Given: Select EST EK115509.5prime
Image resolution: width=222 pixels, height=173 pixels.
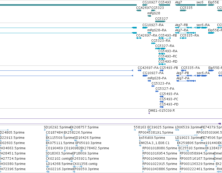Looking at the screenshot, I should pos(60,138).
